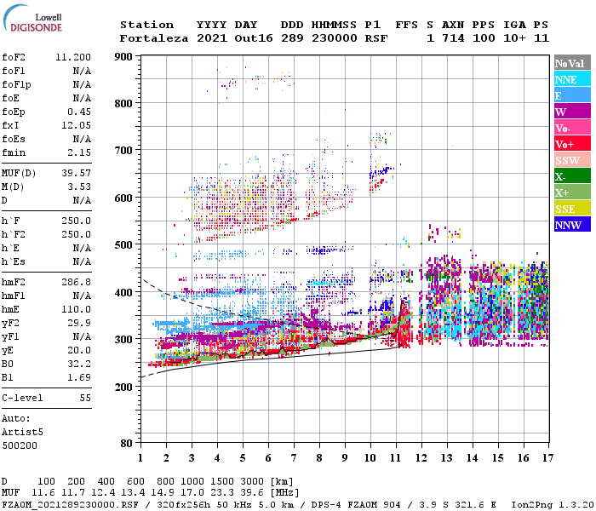Viewport: 596px width, 511px height.
Task: Click the 5 MHz frequency axis label
Action: pyautogui.click(x=243, y=458)
